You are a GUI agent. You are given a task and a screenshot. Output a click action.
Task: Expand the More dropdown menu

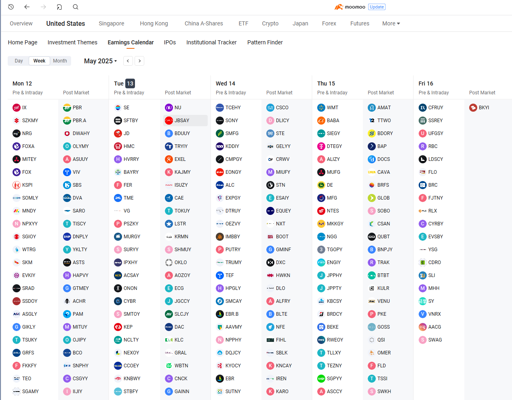[x=391, y=23]
